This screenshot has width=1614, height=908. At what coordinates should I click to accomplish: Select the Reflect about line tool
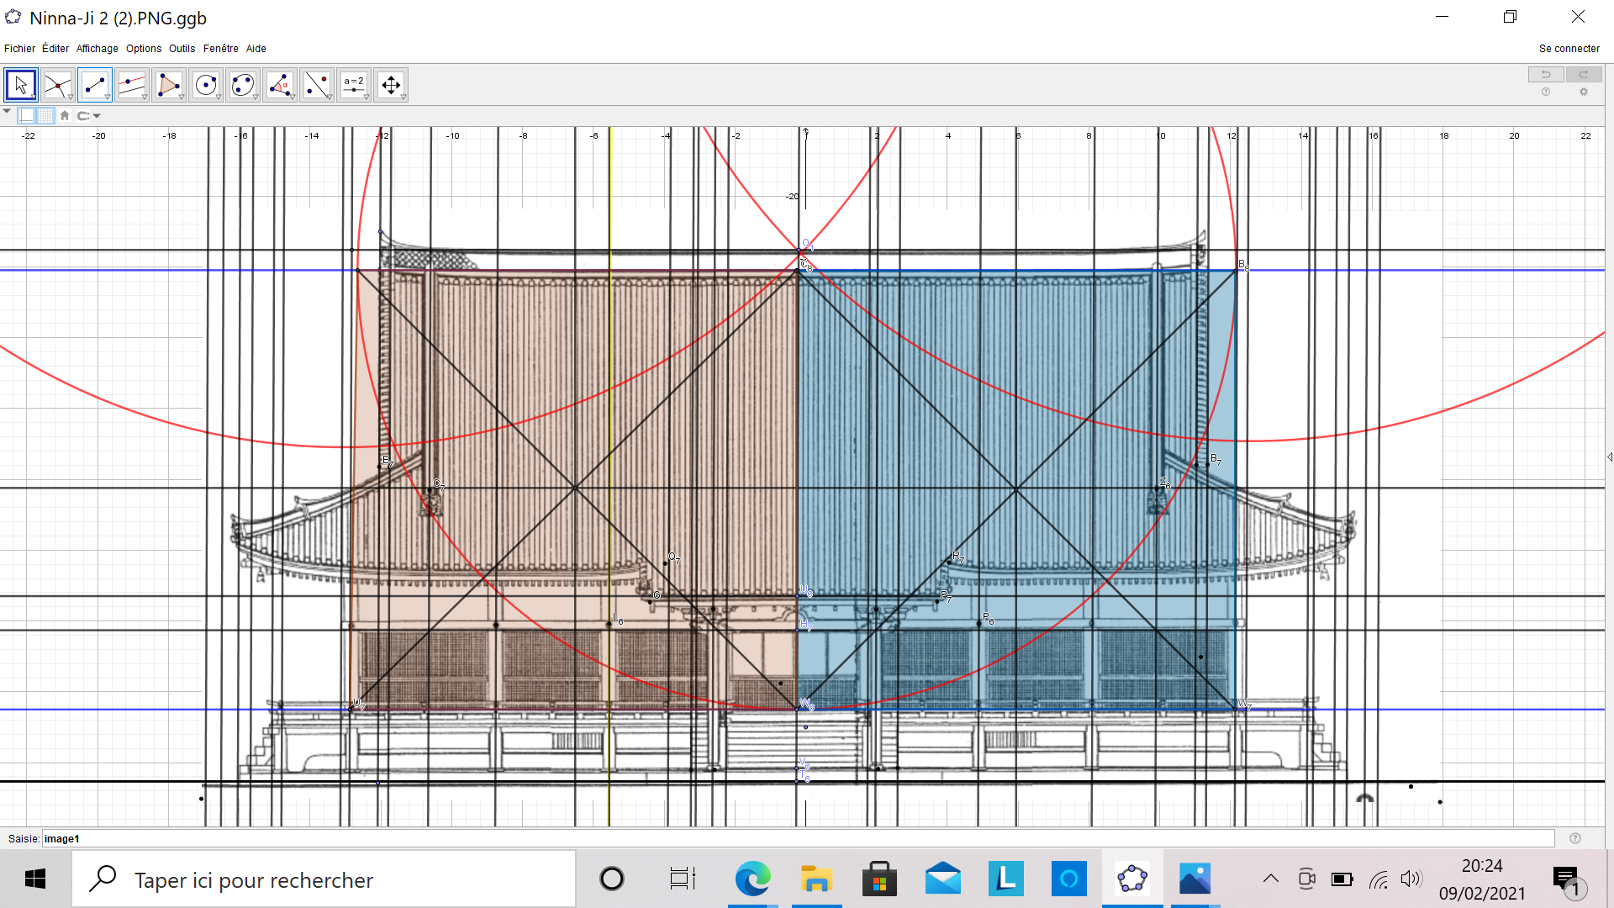coord(316,85)
